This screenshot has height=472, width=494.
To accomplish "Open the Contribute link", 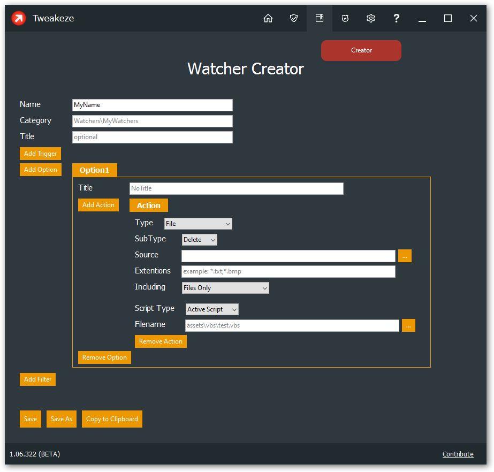I will click(458, 454).
